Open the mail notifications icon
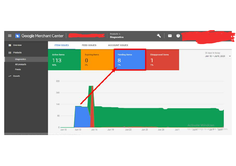The width and height of the screenshot is (236, 166). (170, 36)
